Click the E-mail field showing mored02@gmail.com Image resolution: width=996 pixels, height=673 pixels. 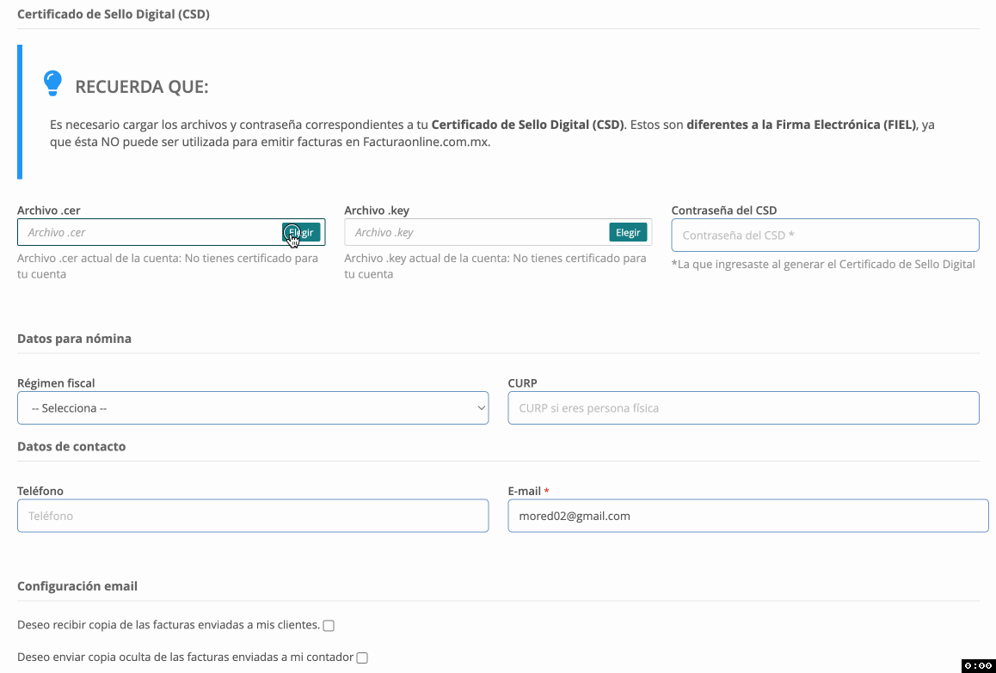point(747,515)
